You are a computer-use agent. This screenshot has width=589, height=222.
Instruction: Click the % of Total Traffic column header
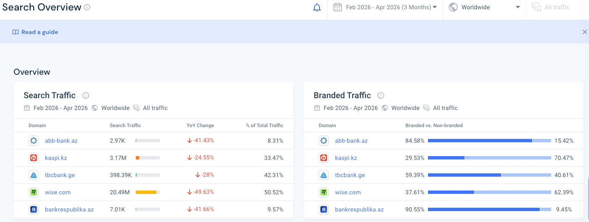click(x=264, y=125)
